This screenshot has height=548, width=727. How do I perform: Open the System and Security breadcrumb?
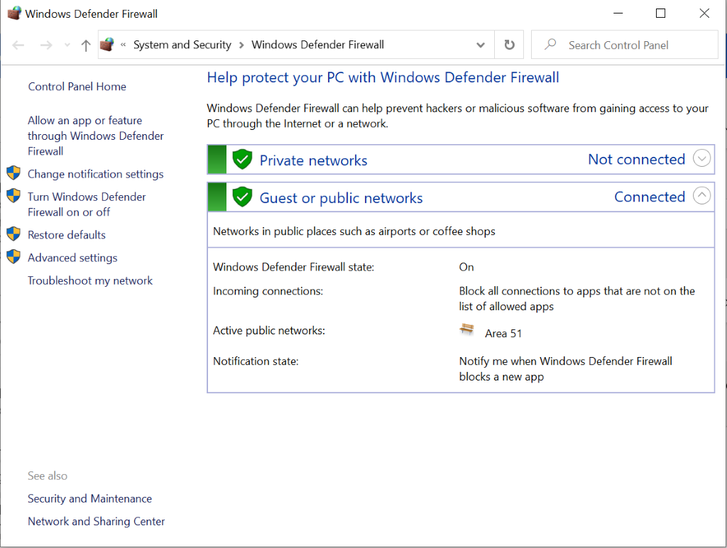(182, 44)
